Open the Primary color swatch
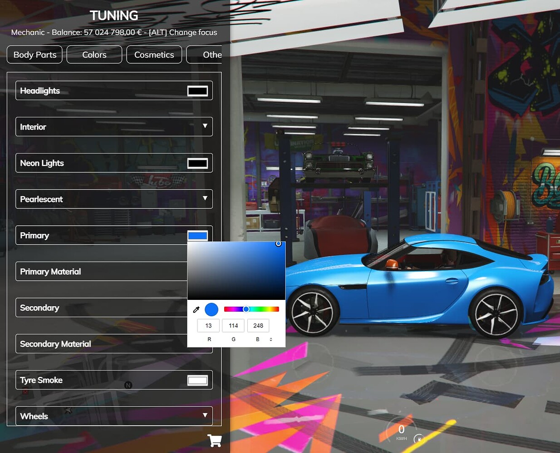Viewport: 560px width, 453px height. pyautogui.click(x=197, y=234)
